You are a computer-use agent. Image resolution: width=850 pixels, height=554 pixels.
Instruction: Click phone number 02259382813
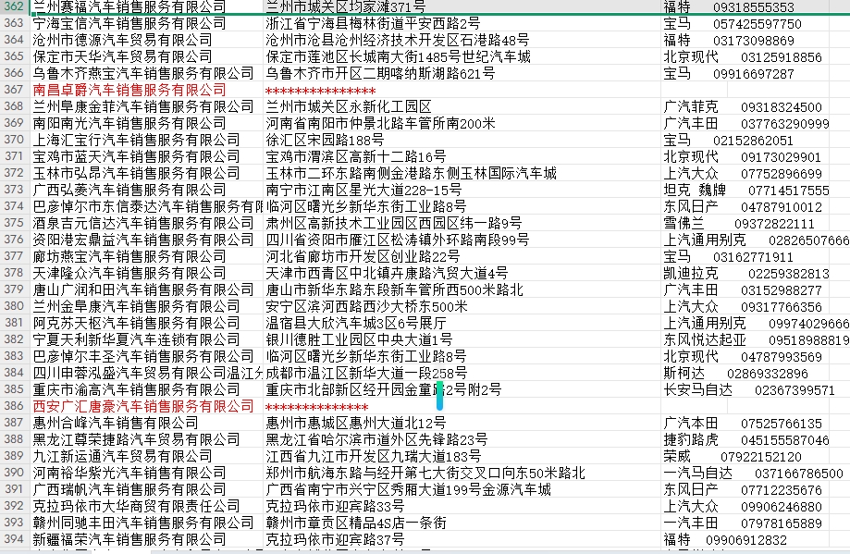pyautogui.click(x=789, y=274)
